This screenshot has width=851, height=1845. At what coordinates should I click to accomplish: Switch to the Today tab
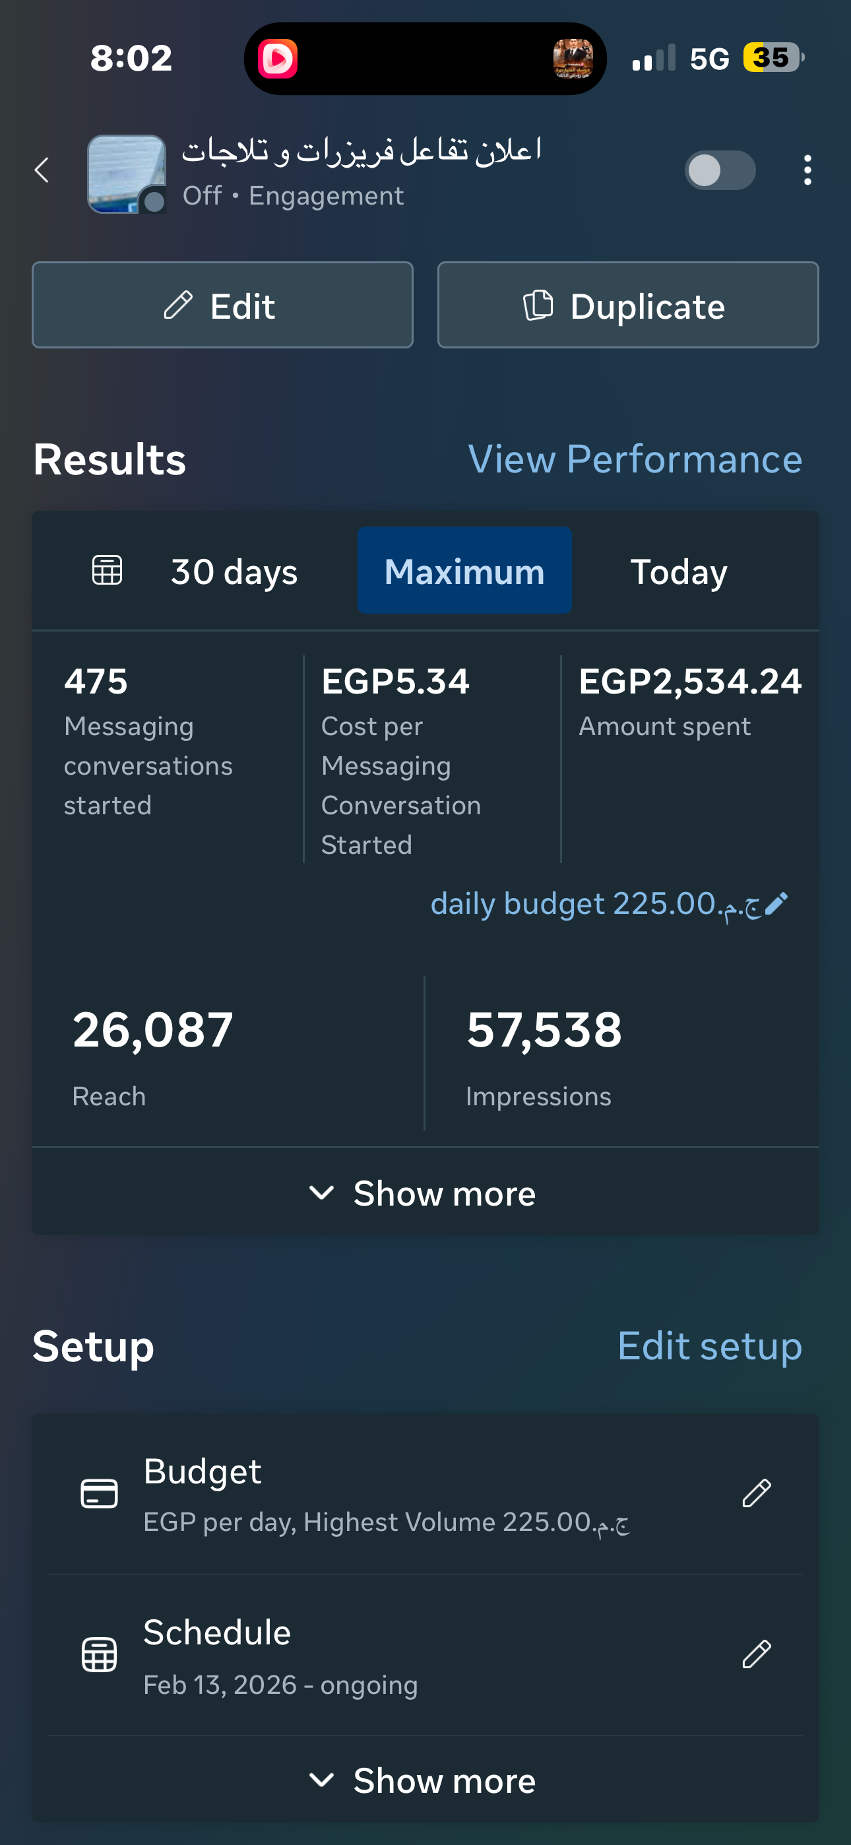click(x=678, y=571)
